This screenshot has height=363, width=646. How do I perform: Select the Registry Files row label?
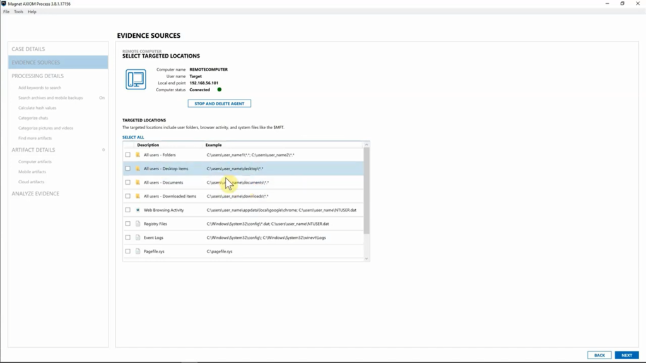155,224
